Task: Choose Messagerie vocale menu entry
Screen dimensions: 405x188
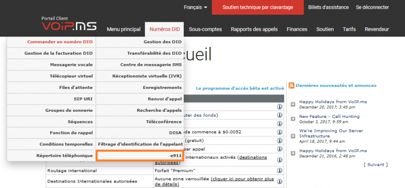Action: point(51,65)
